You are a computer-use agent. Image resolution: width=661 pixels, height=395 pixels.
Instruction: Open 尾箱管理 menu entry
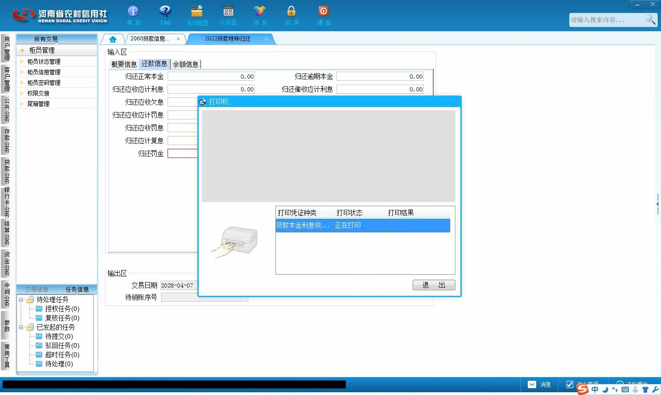pos(38,104)
